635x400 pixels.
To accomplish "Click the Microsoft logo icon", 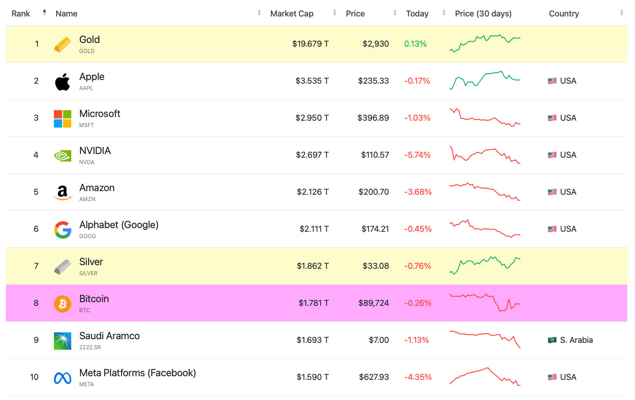I will click(x=63, y=118).
